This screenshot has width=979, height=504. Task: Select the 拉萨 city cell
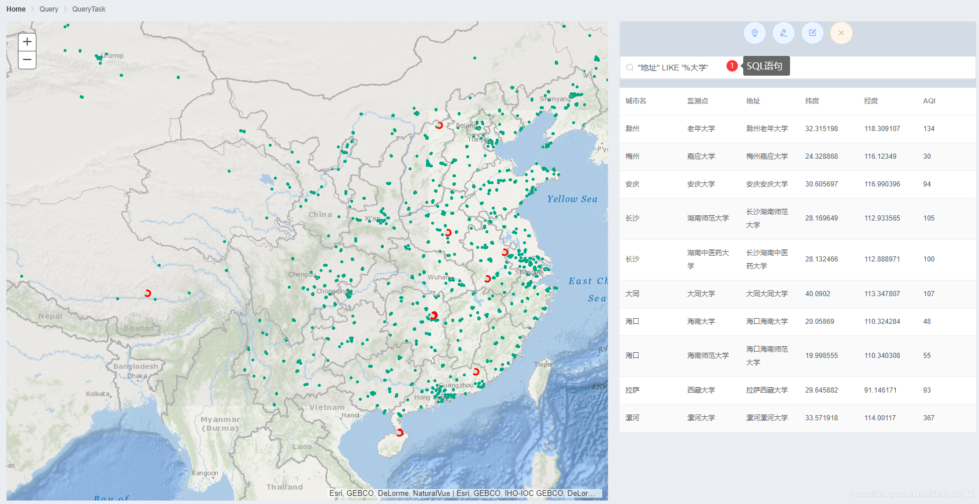632,390
